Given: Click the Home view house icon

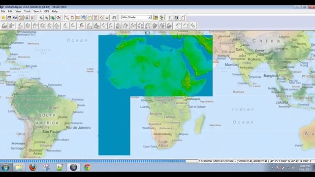Looking at the screenshot, I should (x=58, y=18).
